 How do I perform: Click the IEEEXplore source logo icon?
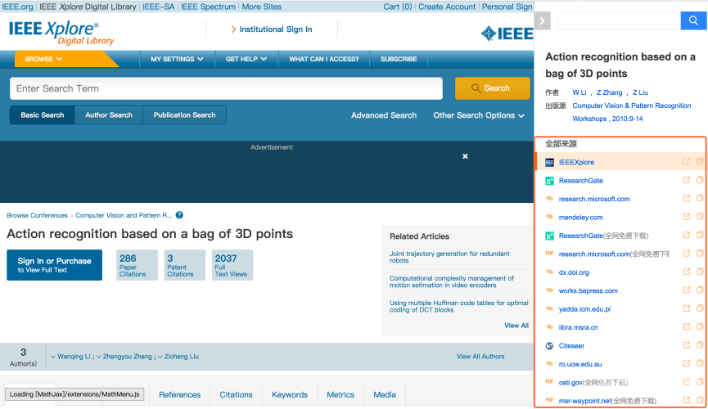coord(549,163)
